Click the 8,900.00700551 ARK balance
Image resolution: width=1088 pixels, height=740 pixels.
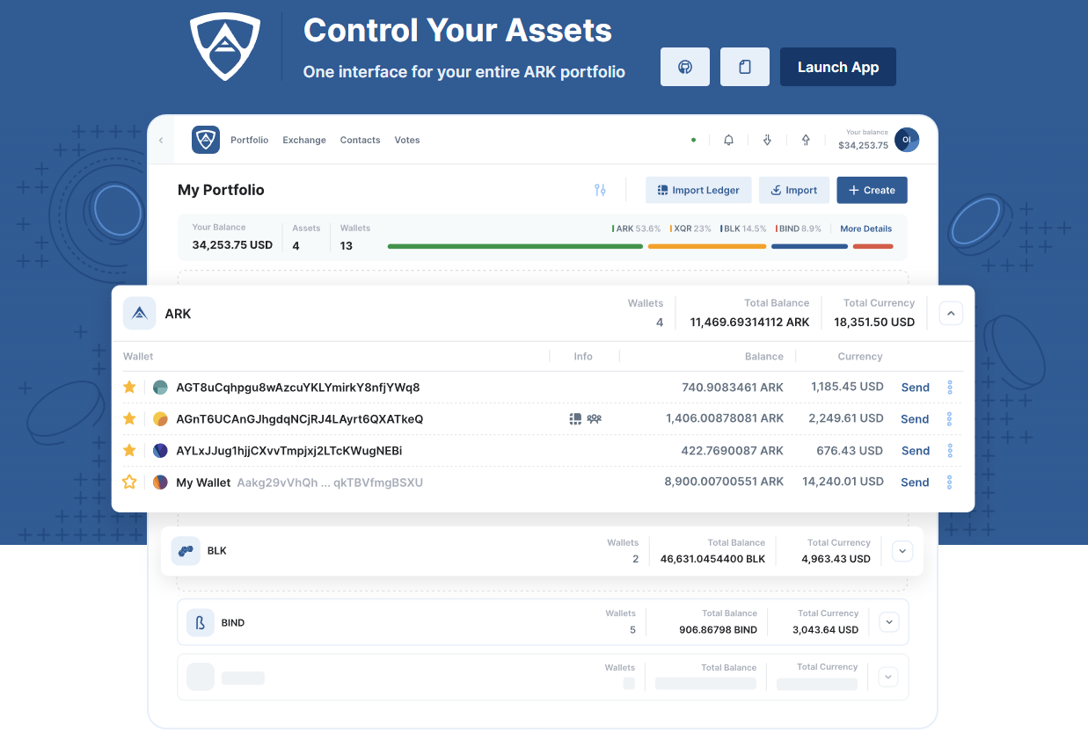coord(724,482)
